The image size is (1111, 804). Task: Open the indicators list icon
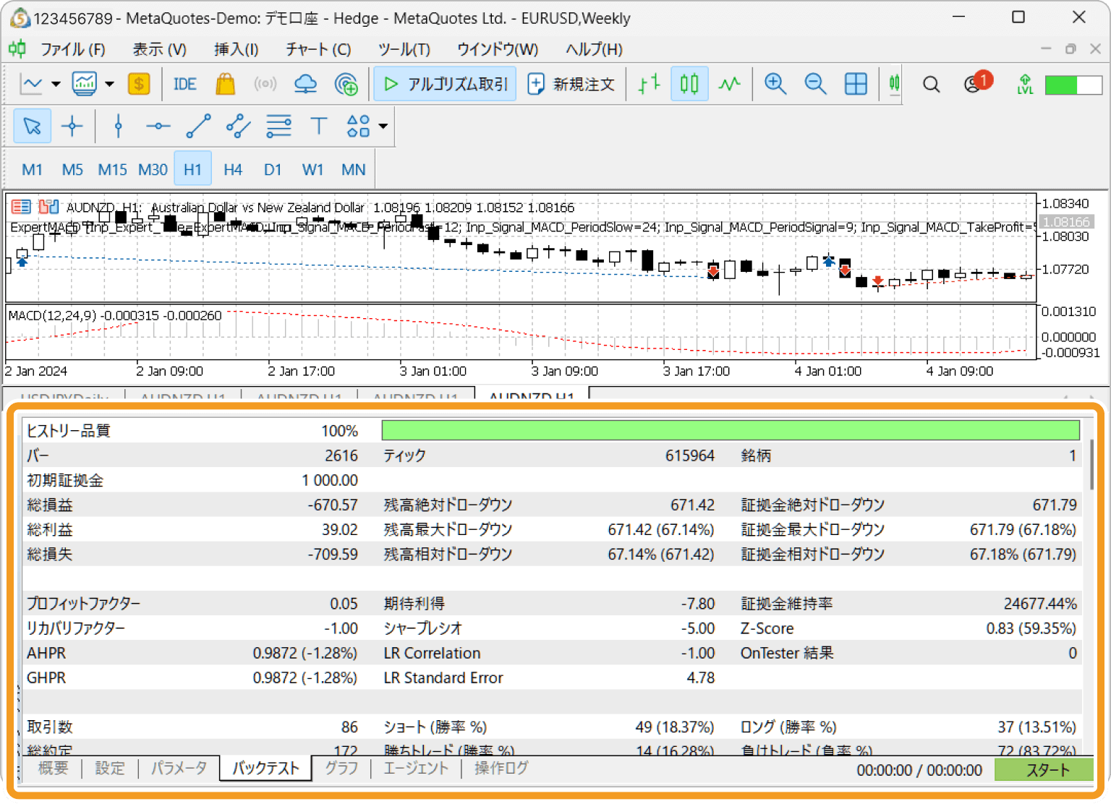point(85,85)
